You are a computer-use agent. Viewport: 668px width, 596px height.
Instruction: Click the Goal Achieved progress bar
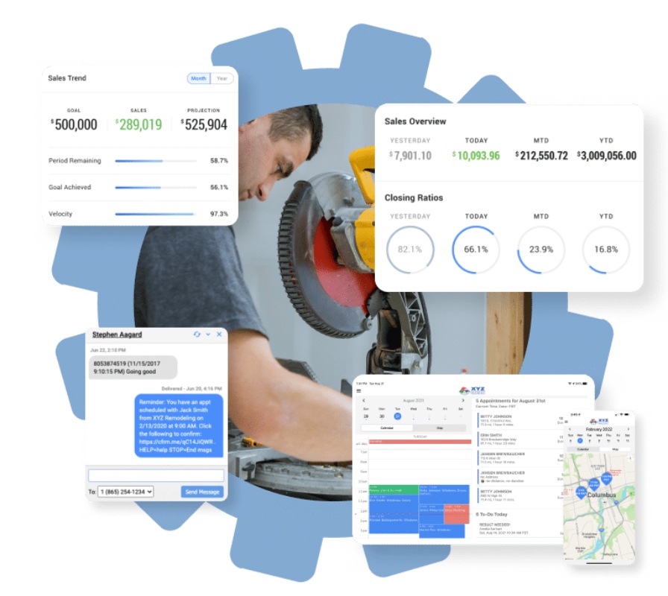[x=156, y=187]
